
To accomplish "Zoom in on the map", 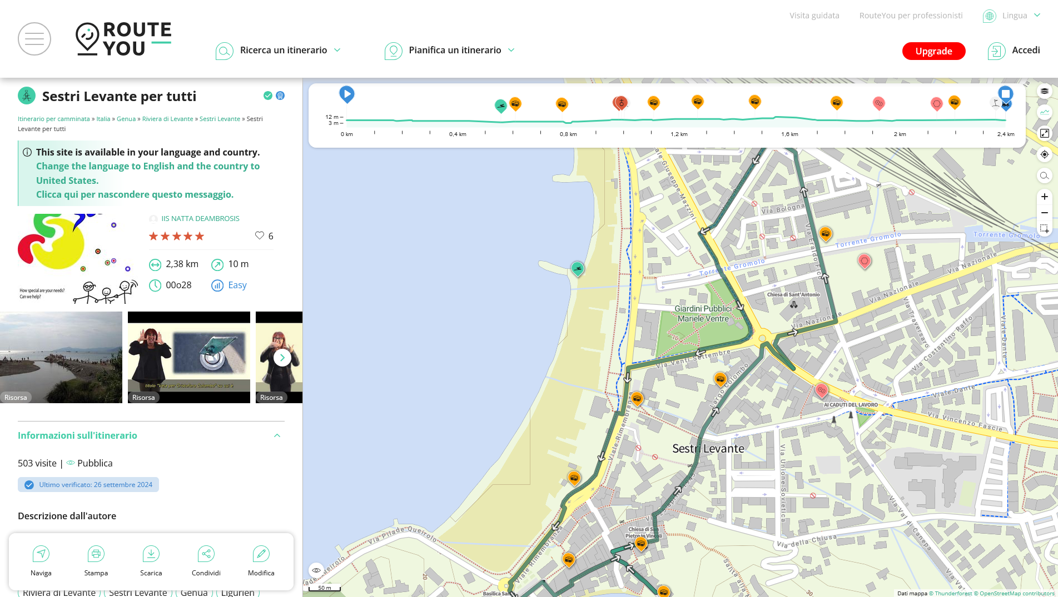I will 1045,197.
